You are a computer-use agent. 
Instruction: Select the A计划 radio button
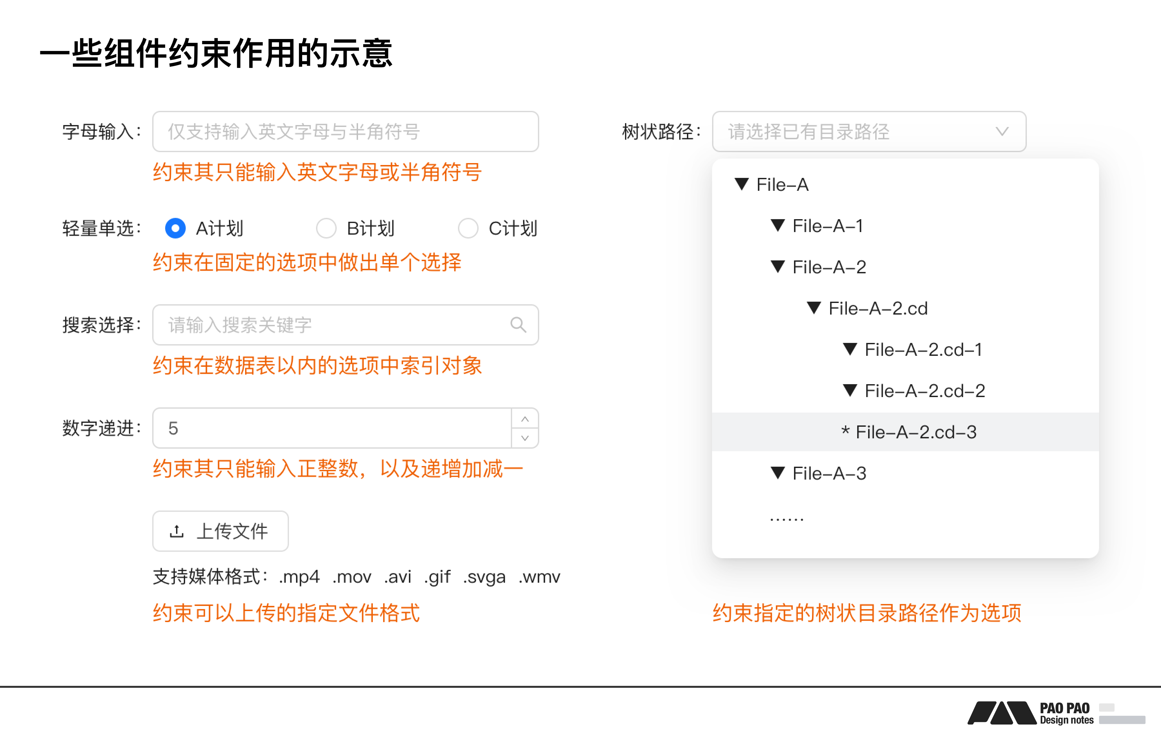click(x=175, y=228)
